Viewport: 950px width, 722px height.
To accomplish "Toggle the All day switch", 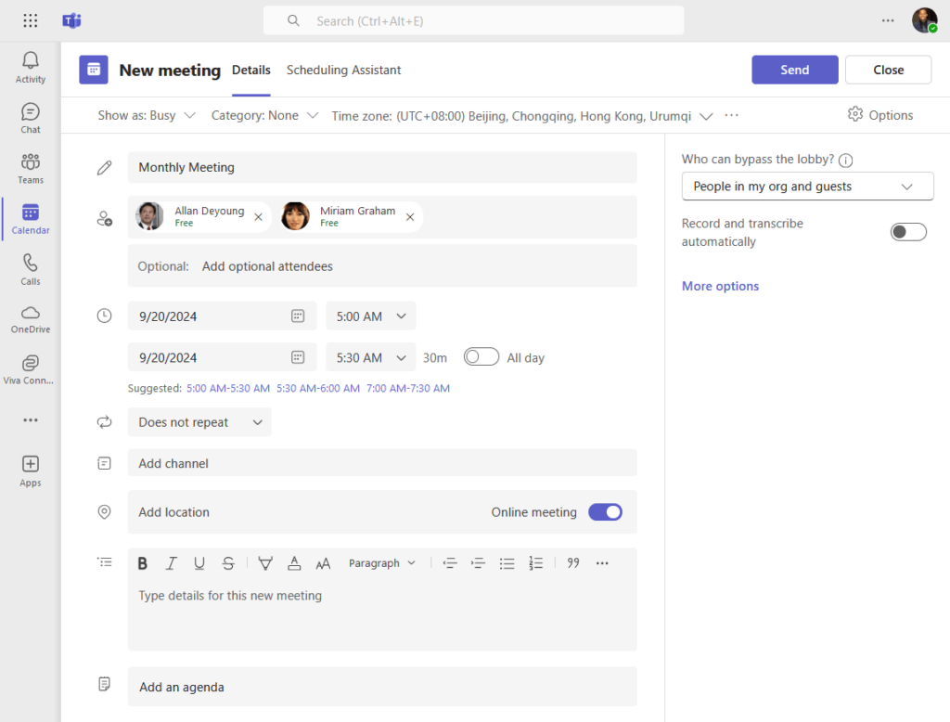I will pos(481,356).
